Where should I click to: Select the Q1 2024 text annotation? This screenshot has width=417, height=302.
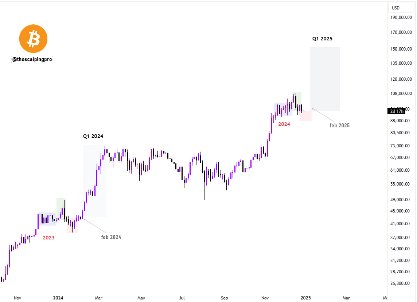tap(93, 136)
